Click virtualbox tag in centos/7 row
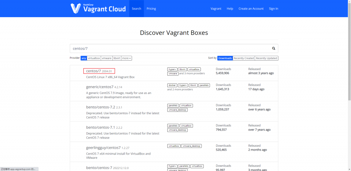 [194, 69]
